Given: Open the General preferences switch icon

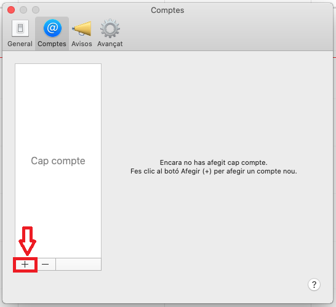Looking at the screenshot, I should (x=20, y=28).
